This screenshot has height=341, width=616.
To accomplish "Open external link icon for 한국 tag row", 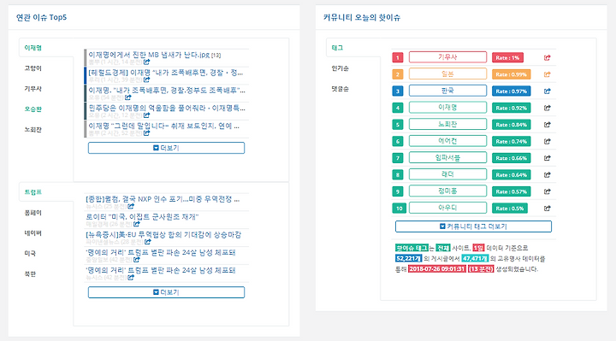I will point(547,91).
